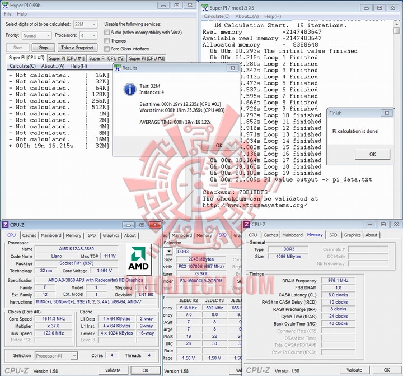Open the File menu in Hyper PI

tap(8, 14)
